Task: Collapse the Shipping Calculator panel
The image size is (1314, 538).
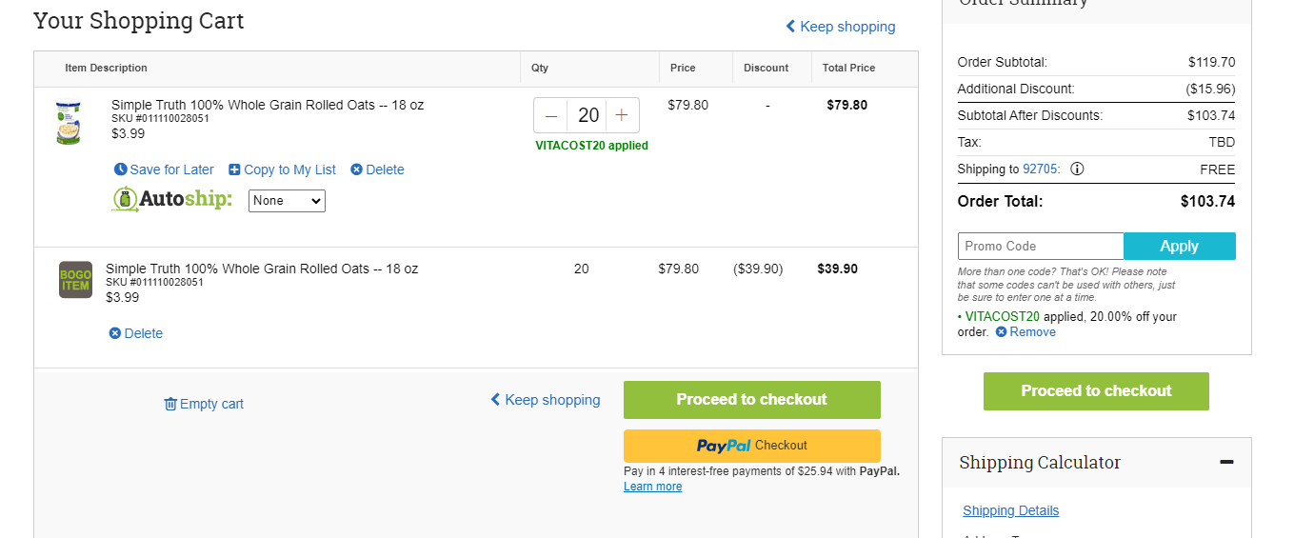Action: [1226, 463]
